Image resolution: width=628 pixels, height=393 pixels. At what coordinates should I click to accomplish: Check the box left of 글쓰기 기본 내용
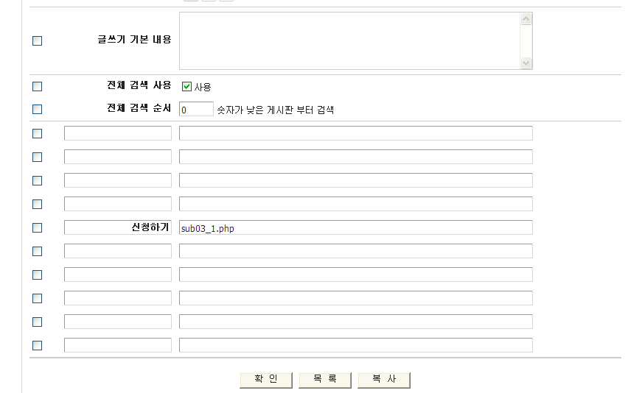(38, 41)
